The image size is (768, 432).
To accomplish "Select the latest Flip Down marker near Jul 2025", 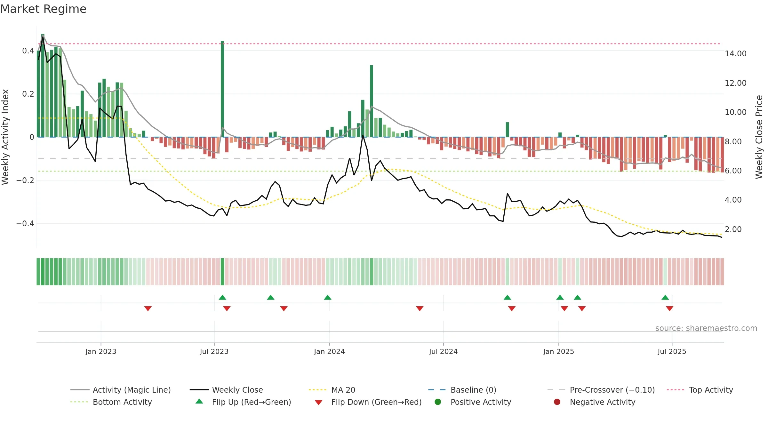I will coord(670,308).
